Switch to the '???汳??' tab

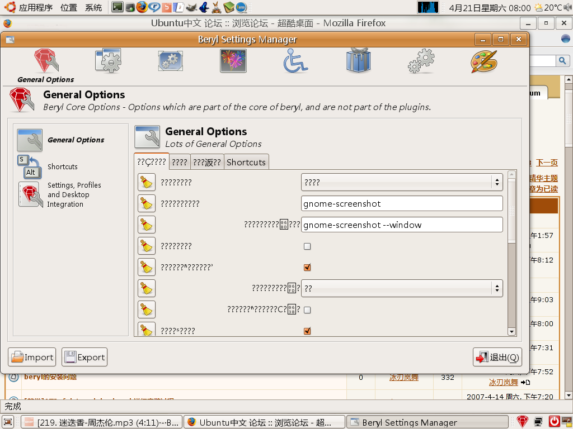click(x=207, y=163)
